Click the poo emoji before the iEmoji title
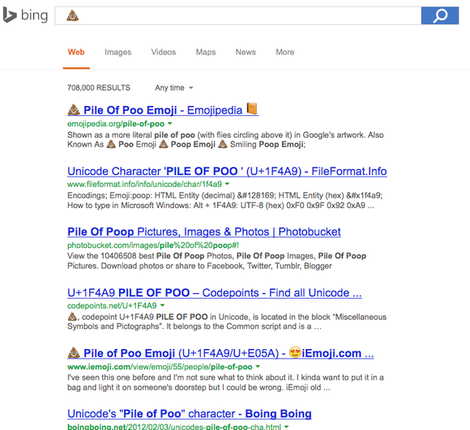 point(74,353)
